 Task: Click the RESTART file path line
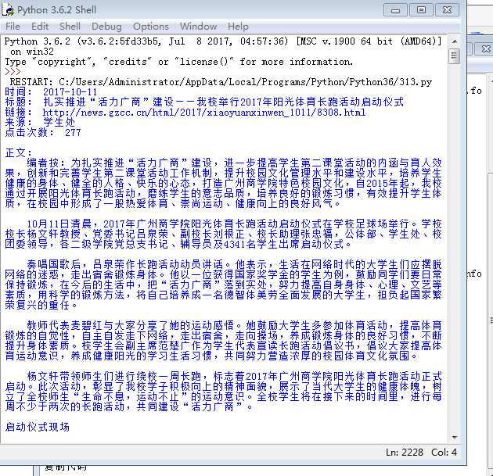[x=221, y=82]
